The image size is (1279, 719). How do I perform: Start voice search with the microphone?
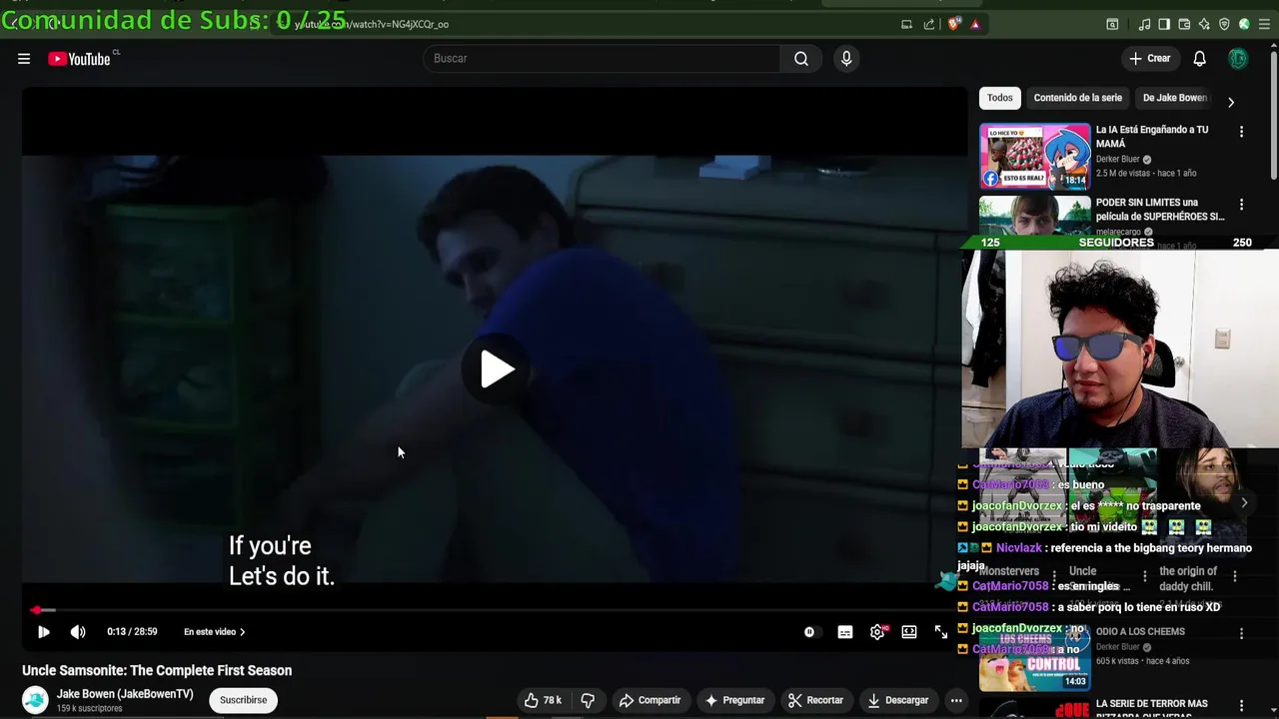pyautogui.click(x=846, y=59)
